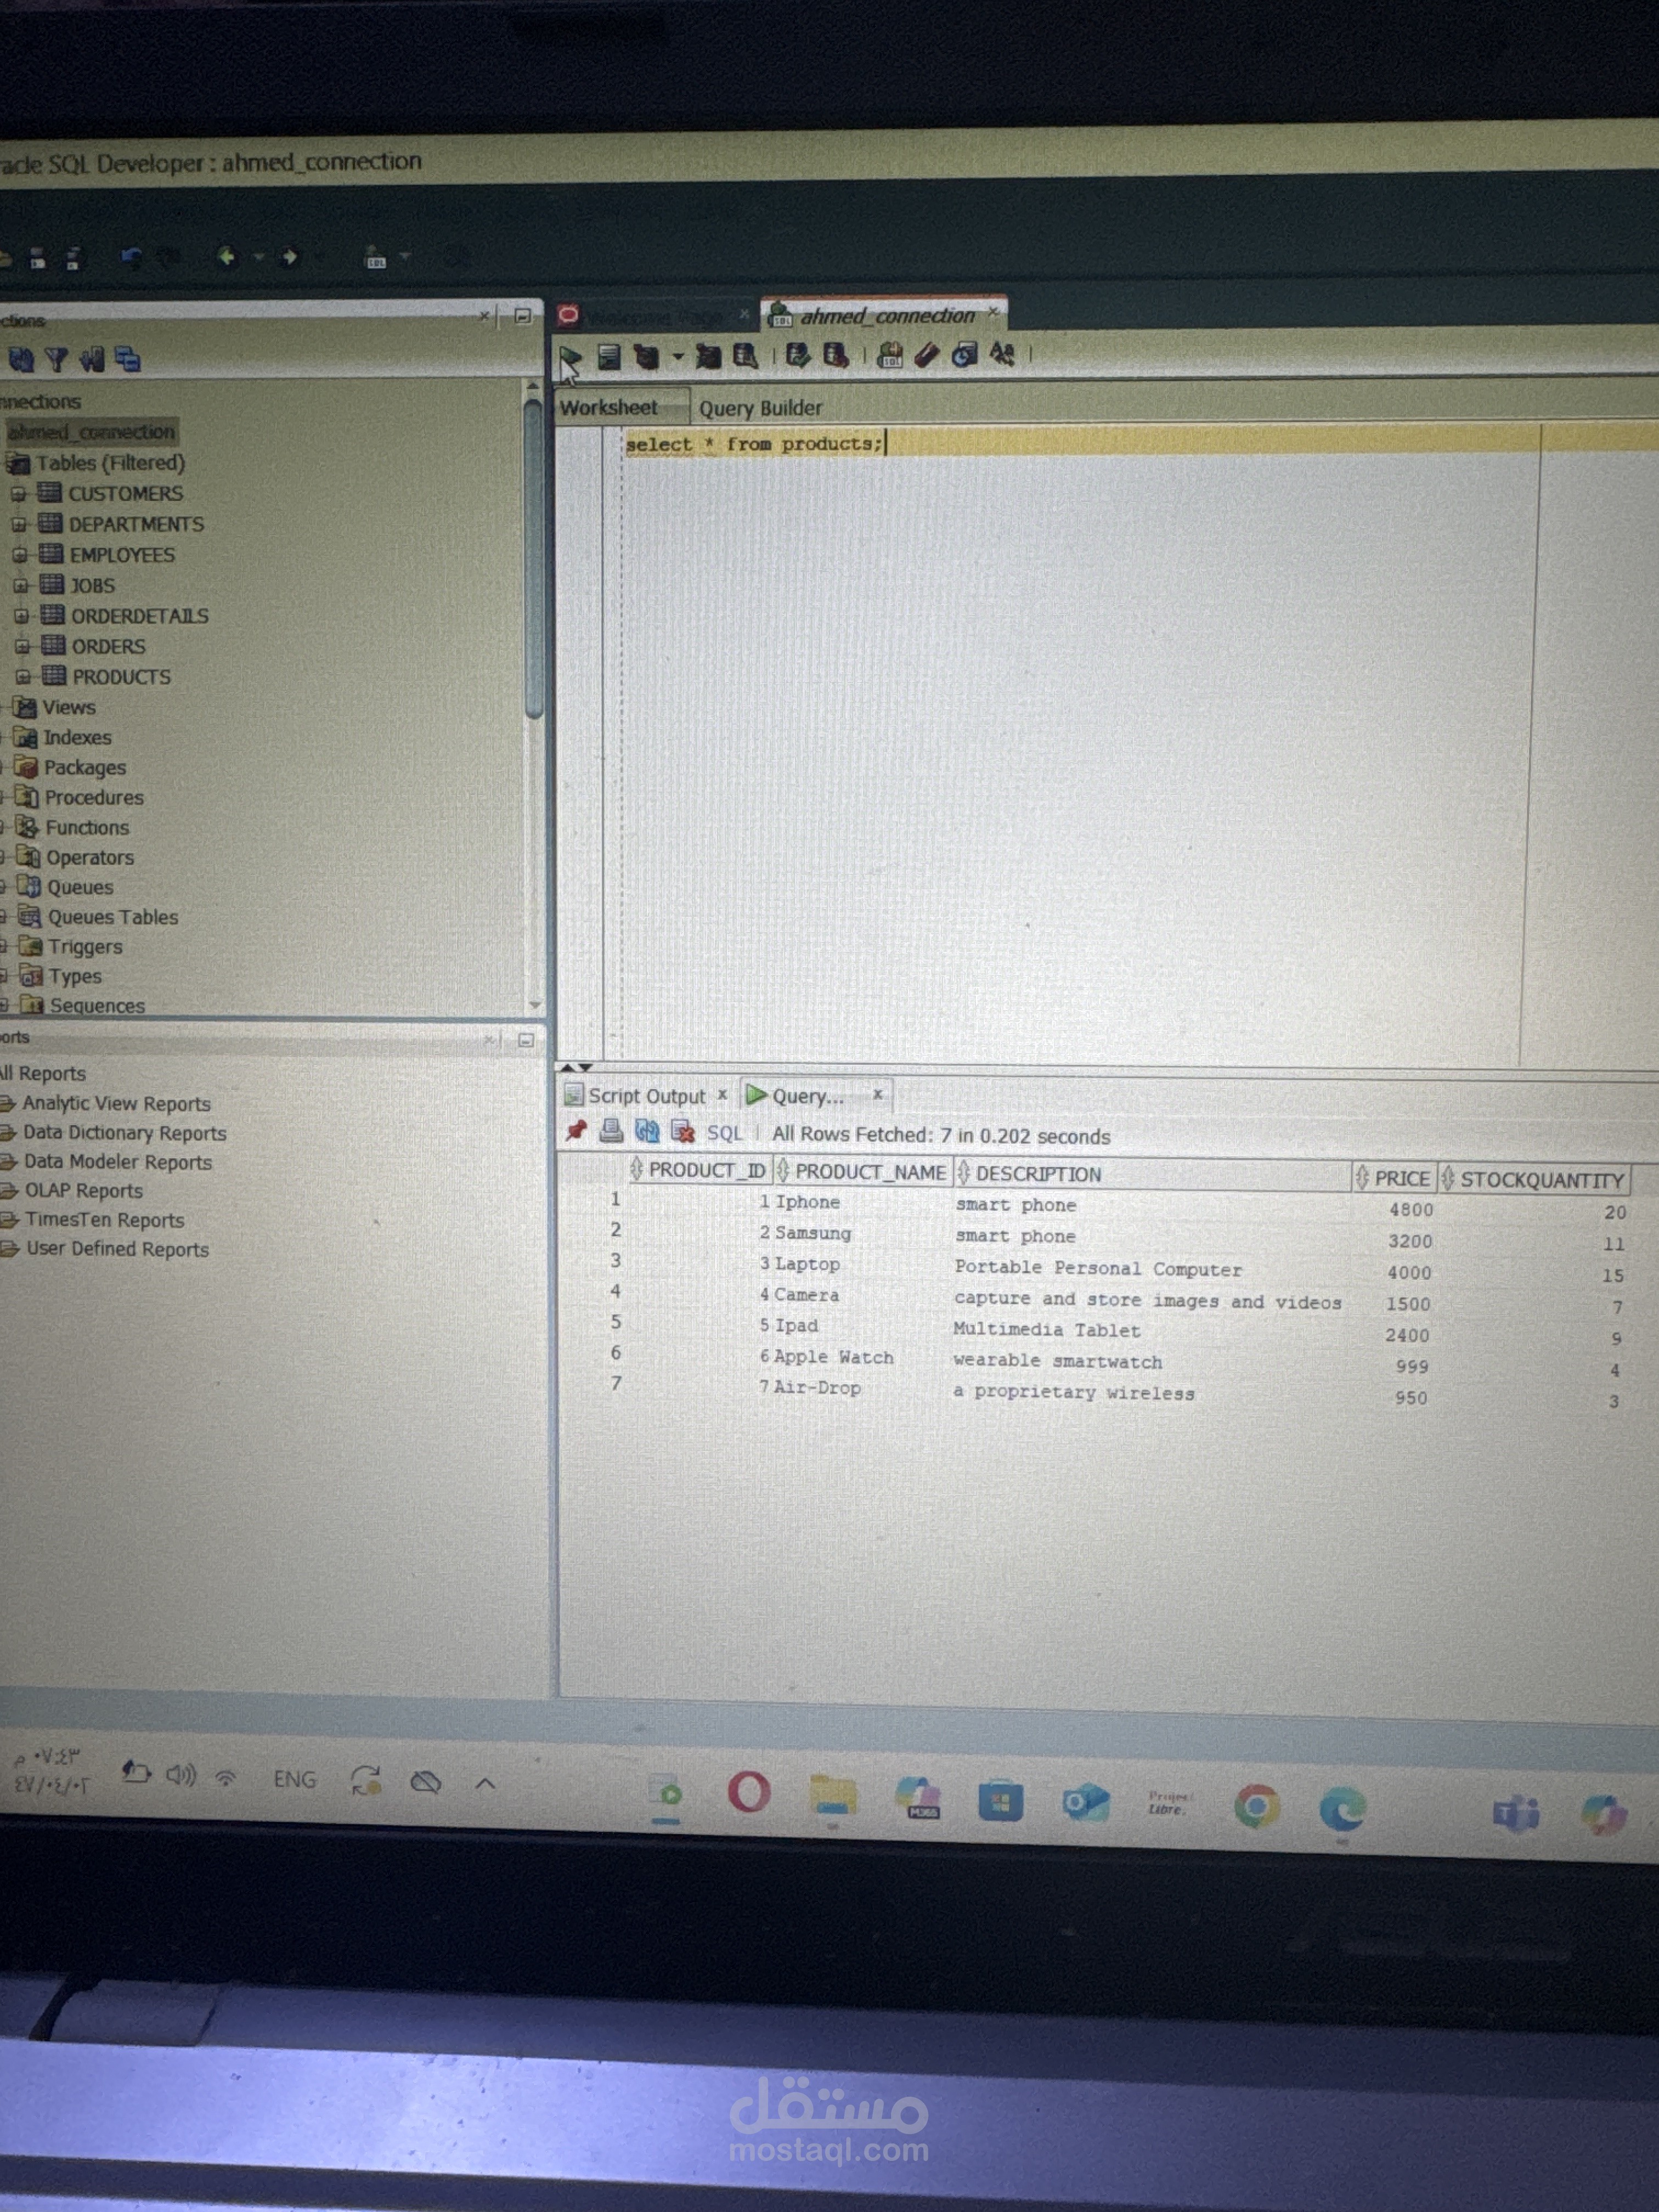
Task: Sort by PRODUCT_NAME column header
Action: tap(864, 1172)
